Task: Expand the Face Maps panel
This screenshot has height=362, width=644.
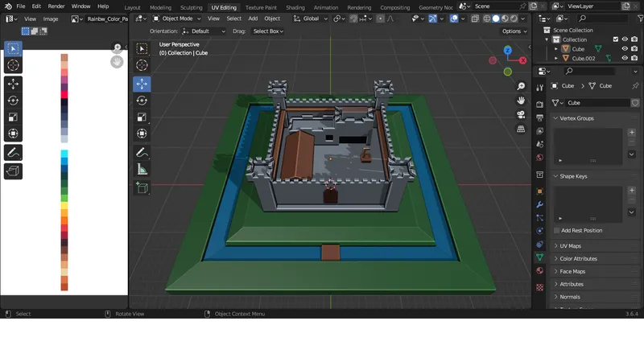Action: tap(555, 271)
